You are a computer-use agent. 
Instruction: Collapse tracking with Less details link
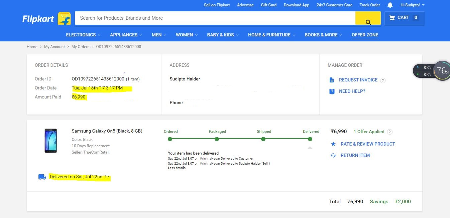(x=177, y=168)
